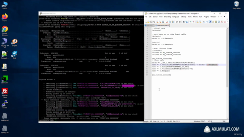The height and width of the screenshot is (137, 244).
Task: Click the [globals] line in the editor
Action: [x=156, y=30]
